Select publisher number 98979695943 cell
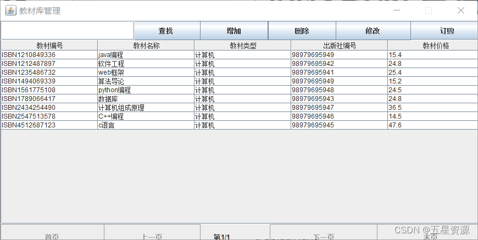 [x=340, y=99]
